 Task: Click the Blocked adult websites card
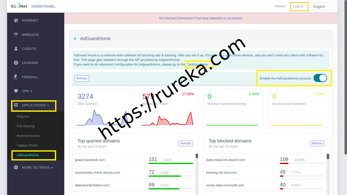pos(298,108)
